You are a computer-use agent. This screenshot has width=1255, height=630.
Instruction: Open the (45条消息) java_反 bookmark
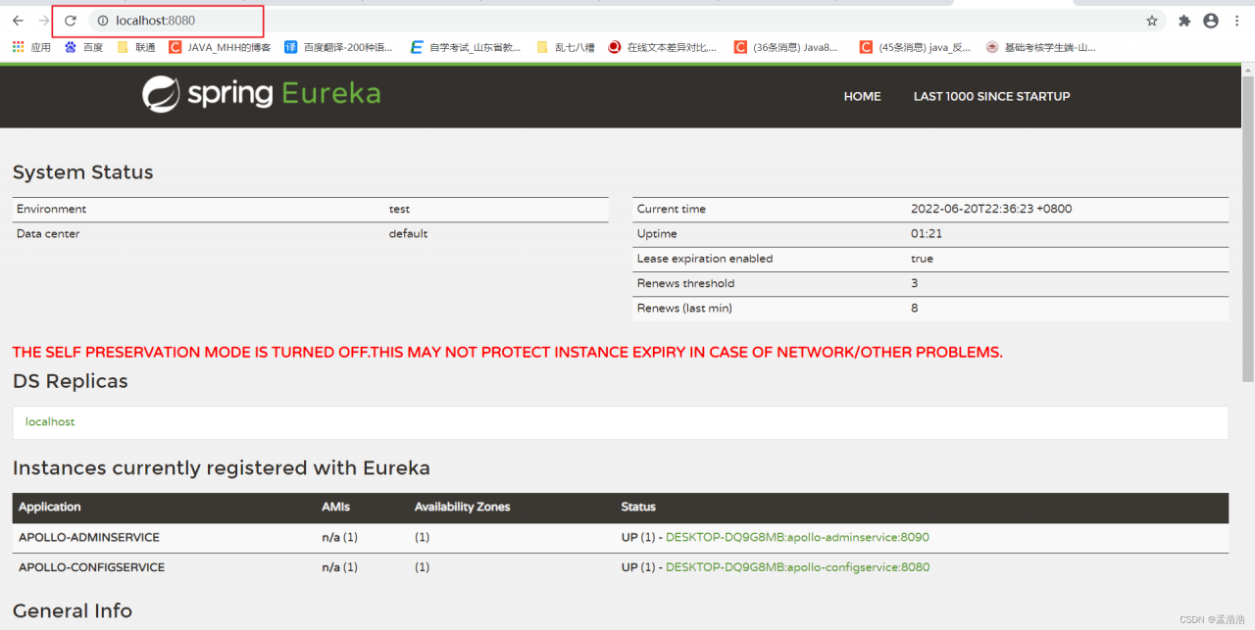pyautogui.click(x=915, y=47)
